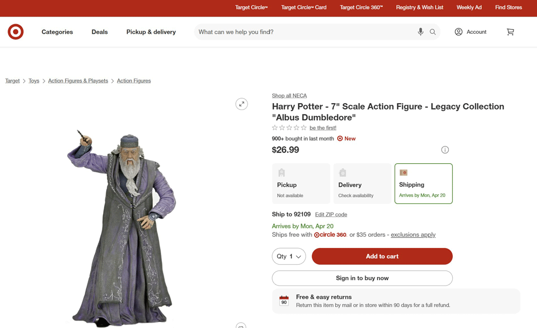Click the Deals menu item

[x=99, y=32]
